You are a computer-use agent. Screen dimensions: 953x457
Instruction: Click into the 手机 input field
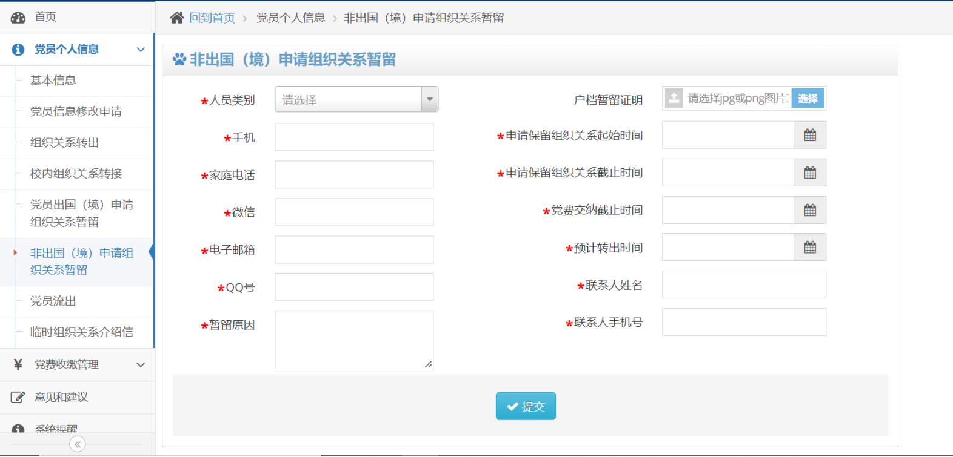click(x=354, y=137)
